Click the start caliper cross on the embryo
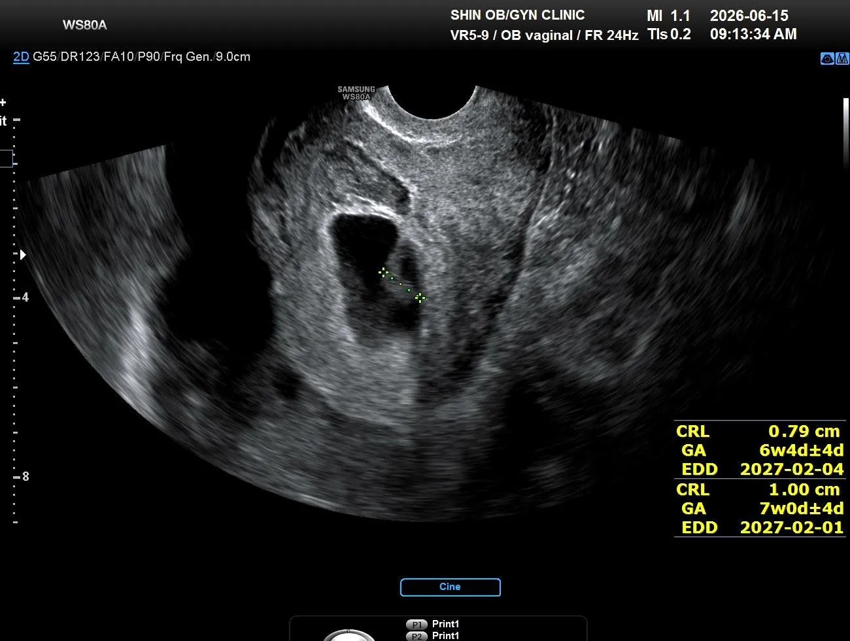 pyautogui.click(x=384, y=273)
